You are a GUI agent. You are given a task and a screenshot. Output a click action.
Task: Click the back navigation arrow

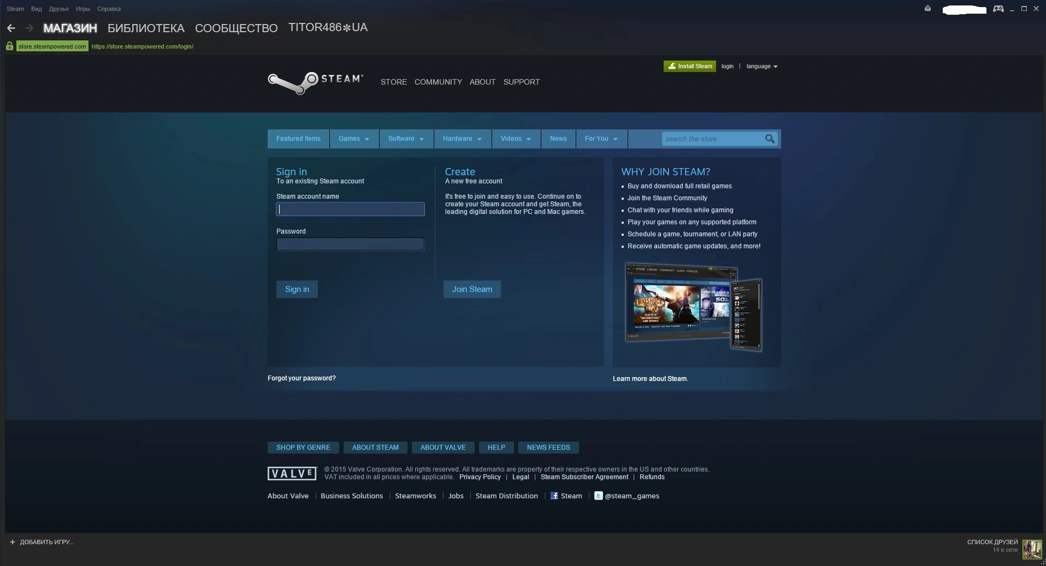pyautogui.click(x=11, y=28)
